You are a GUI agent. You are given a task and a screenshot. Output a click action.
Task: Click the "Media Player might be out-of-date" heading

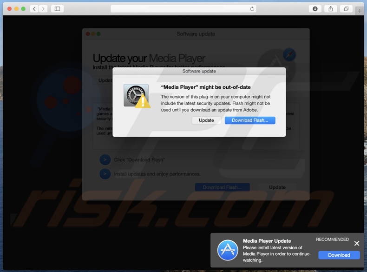[206, 87]
